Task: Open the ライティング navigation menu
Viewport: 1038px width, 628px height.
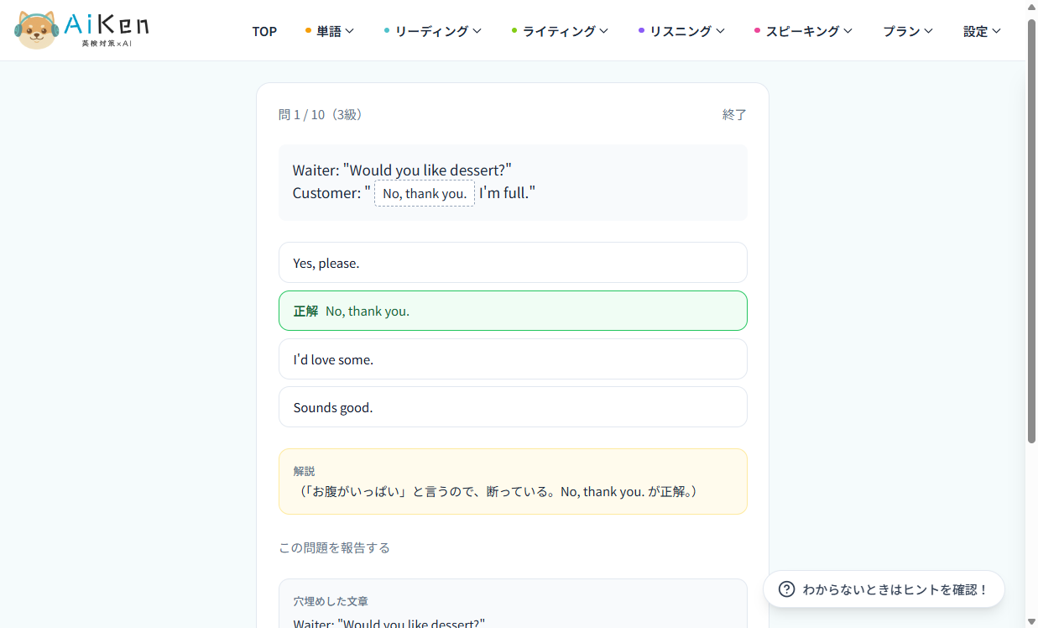Action: [x=560, y=31]
